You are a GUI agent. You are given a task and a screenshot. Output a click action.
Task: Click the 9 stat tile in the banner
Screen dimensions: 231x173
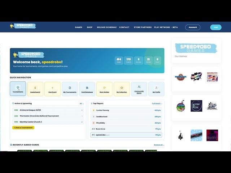coord(157,61)
